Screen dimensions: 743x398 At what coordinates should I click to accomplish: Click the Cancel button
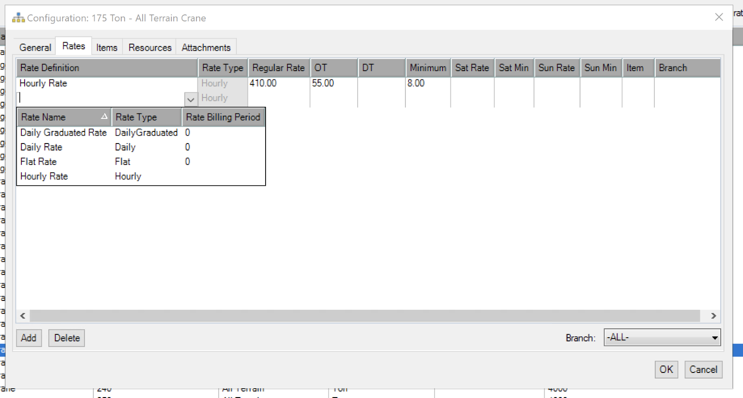click(703, 370)
